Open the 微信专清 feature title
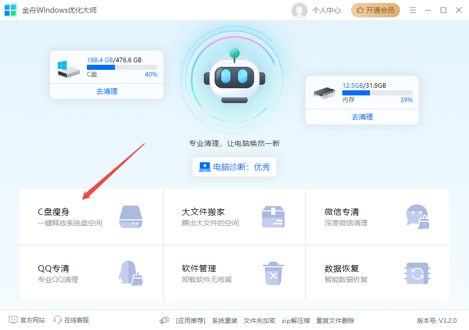The width and height of the screenshot is (469, 330). (342, 212)
